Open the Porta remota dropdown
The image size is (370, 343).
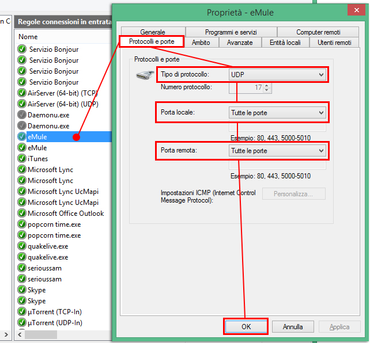[x=278, y=151]
